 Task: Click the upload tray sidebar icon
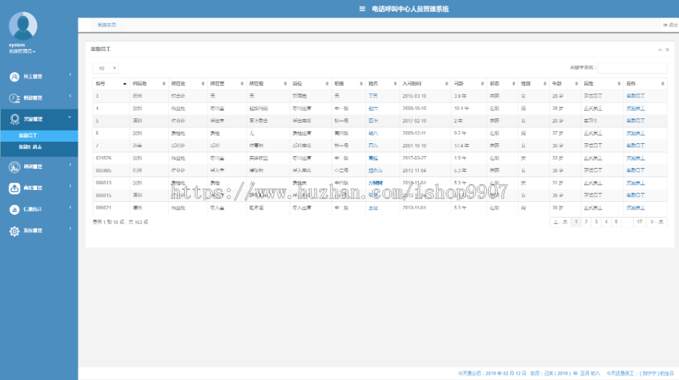(14, 188)
